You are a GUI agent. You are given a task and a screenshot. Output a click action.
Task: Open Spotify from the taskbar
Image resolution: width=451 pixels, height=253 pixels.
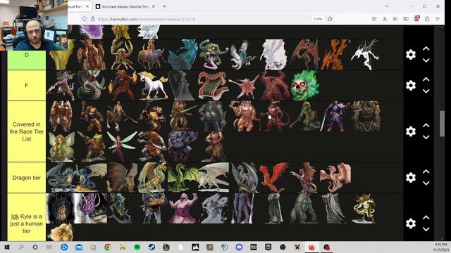pyautogui.click(x=137, y=247)
